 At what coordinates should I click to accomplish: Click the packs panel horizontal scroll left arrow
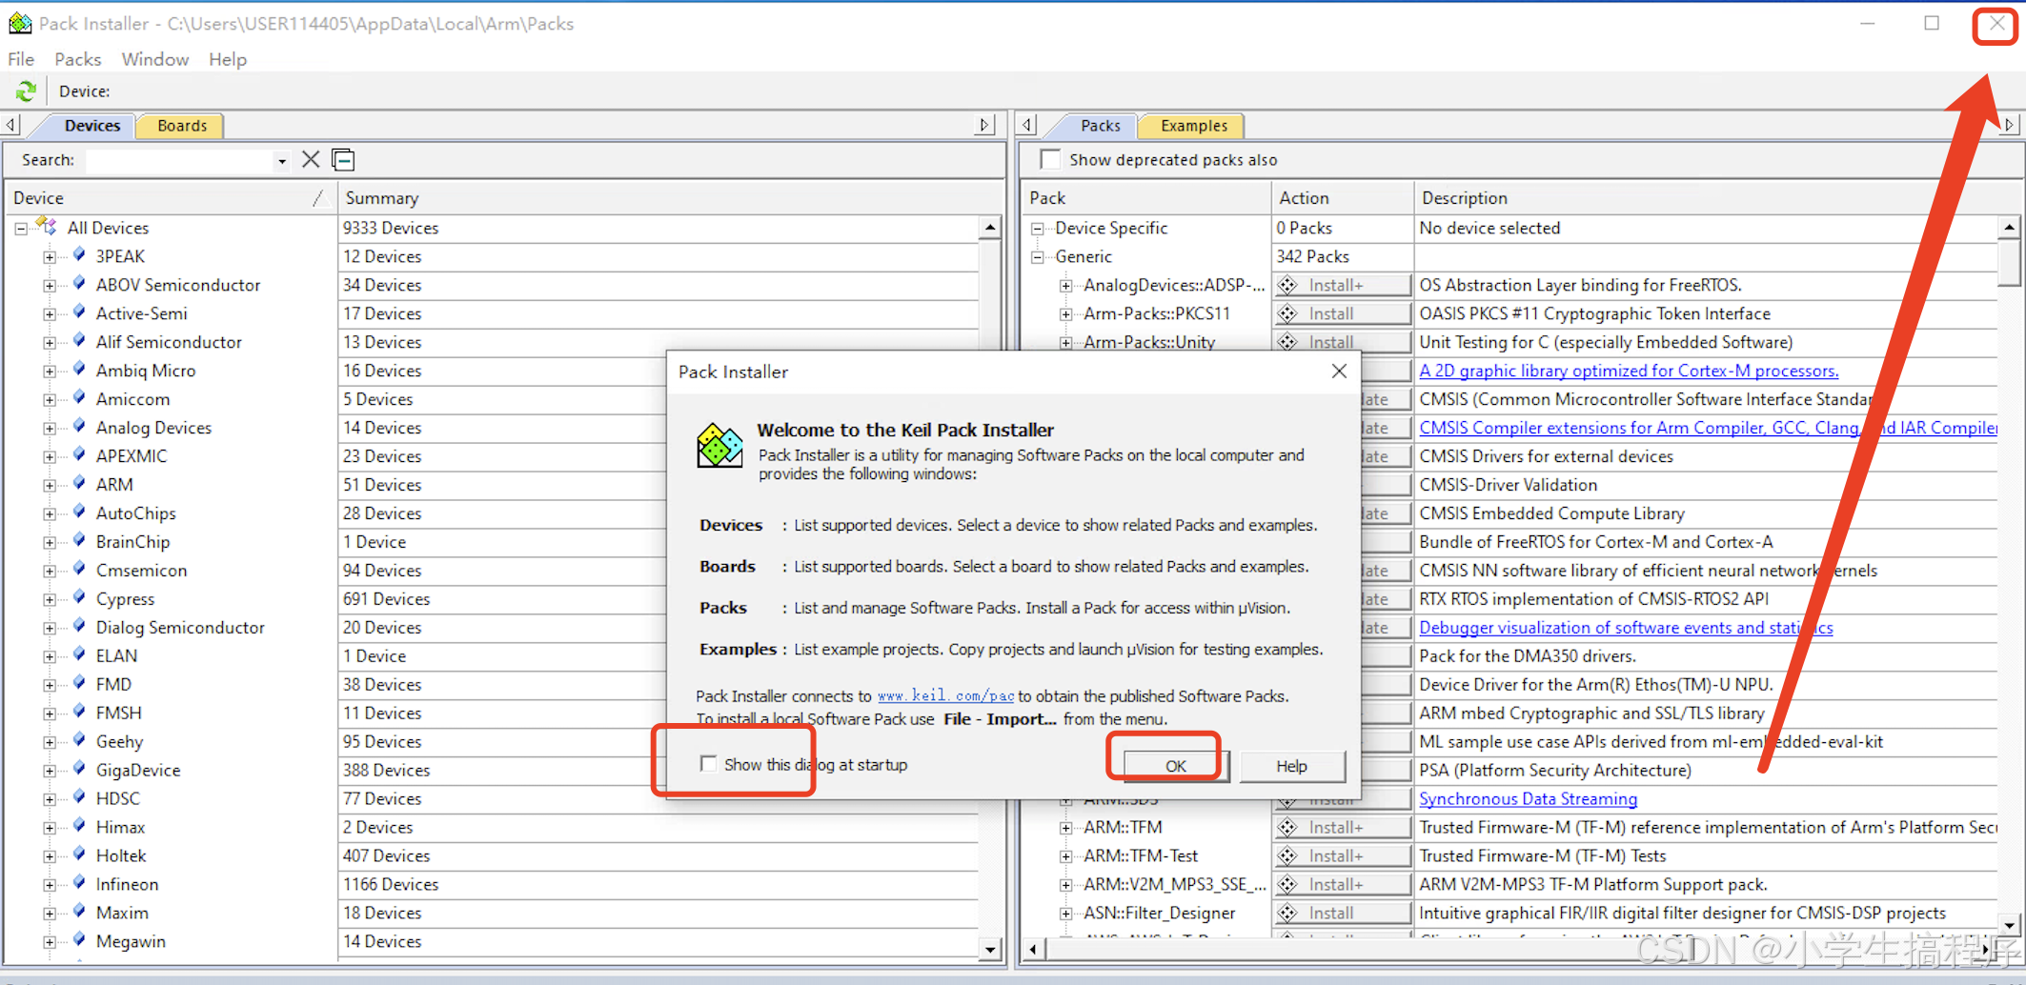pyautogui.click(x=1032, y=949)
